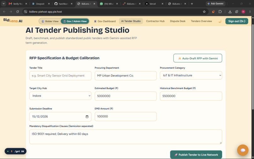The height and width of the screenshot is (159, 254).
Task: Go back to previous page
Action: [x=4, y=12]
